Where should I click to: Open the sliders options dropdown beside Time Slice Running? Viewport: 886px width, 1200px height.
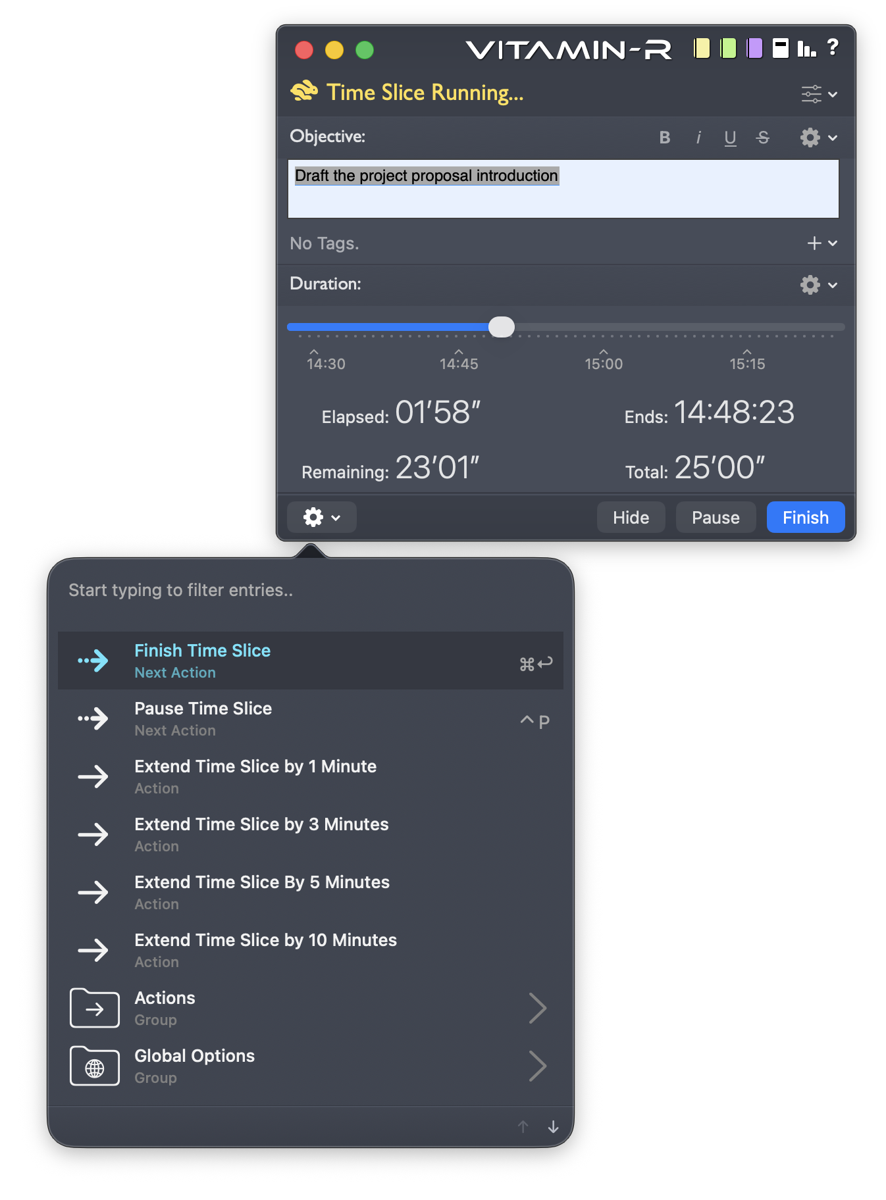point(819,94)
